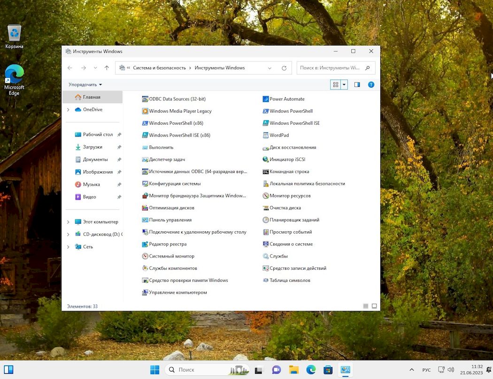The width and height of the screenshot is (493, 379).
Task: Select Таблица символов icon
Action: coord(266,280)
